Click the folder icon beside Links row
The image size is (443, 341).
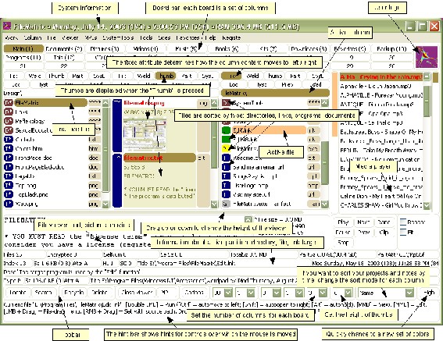[9, 112]
